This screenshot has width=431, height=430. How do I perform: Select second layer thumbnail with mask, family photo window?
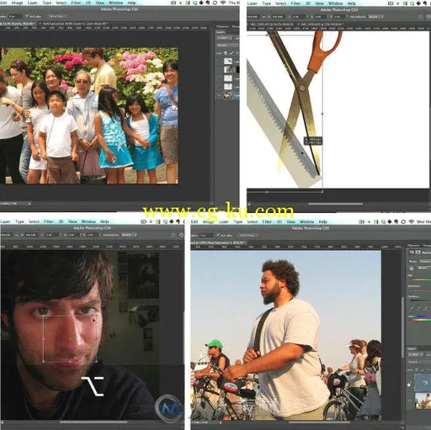click(228, 70)
